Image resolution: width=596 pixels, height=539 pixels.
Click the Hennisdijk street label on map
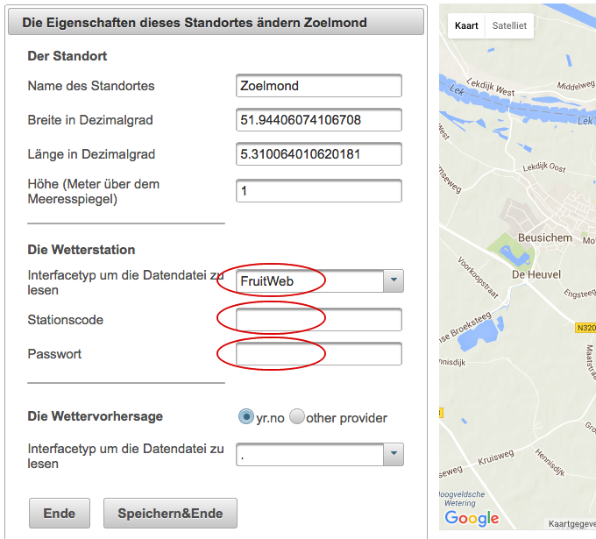[550, 462]
